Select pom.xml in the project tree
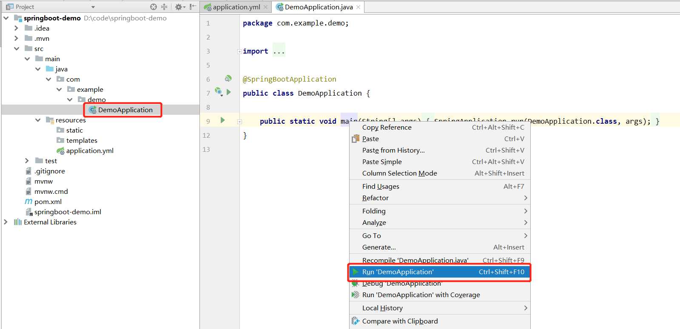This screenshot has width=680, height=329. click(48, 201)
